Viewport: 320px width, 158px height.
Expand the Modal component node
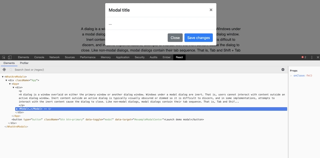17,109
